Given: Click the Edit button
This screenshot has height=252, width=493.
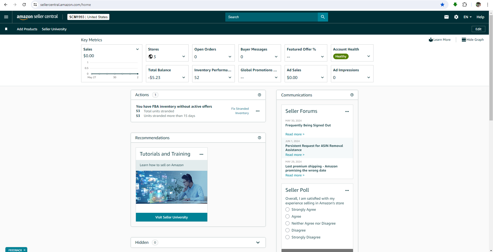Looking at the screenshot, I should (x=478, y=29).
